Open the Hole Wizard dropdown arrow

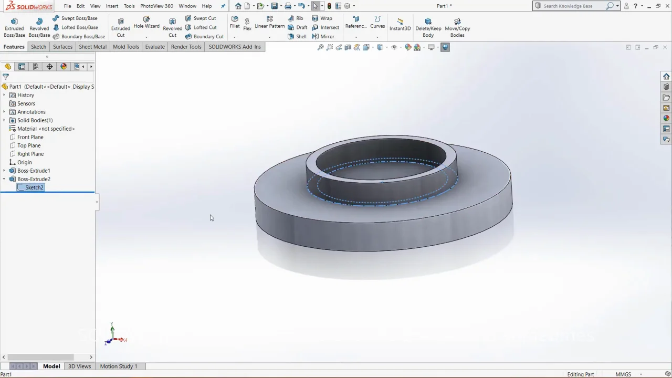coord(146,37)
